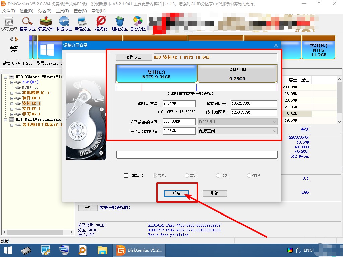Open the memory chip app in taskbar
343x257 pixels.
(26, 250)
